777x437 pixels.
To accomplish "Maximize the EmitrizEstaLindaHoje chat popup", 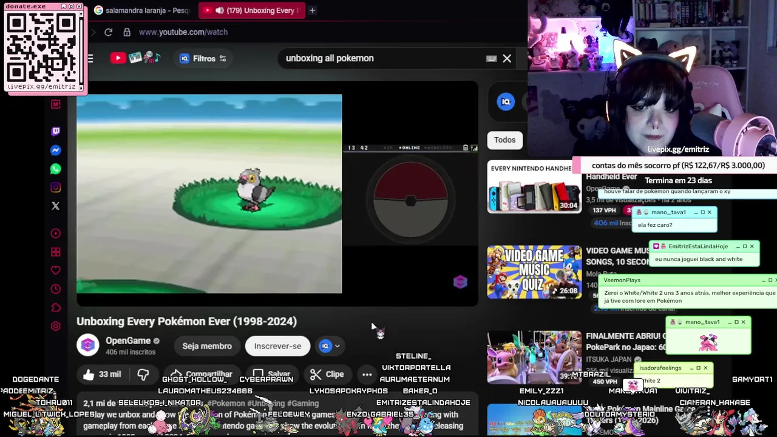I will tap(745, 246).
